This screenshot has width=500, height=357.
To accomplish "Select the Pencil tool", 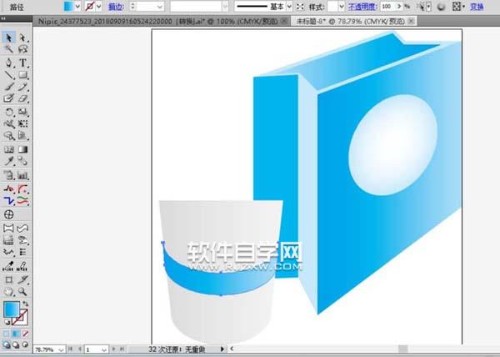I will tap(22, 87).
